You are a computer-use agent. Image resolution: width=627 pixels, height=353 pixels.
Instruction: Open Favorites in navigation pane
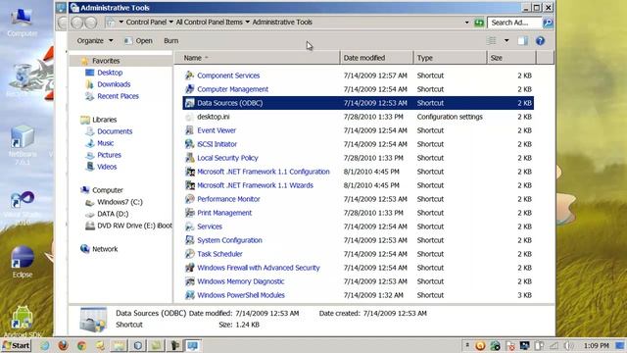tap(106, 61)
